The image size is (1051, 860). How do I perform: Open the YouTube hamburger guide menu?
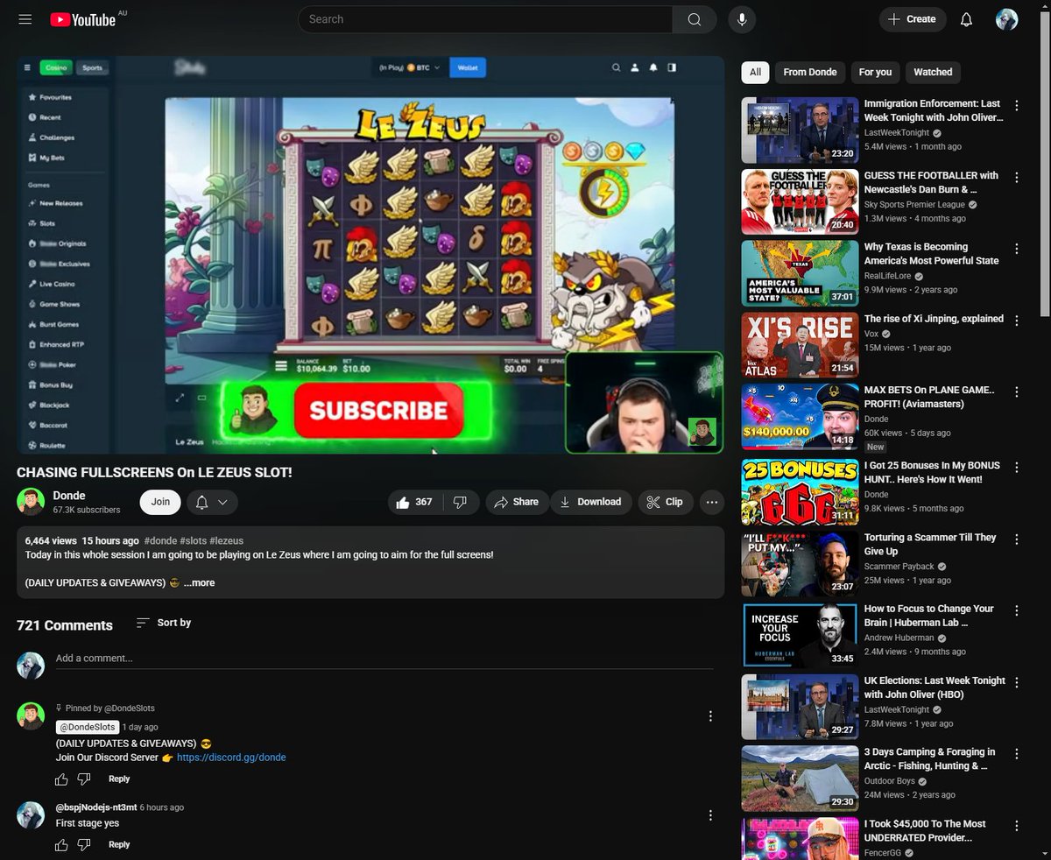tap(25, 19)
